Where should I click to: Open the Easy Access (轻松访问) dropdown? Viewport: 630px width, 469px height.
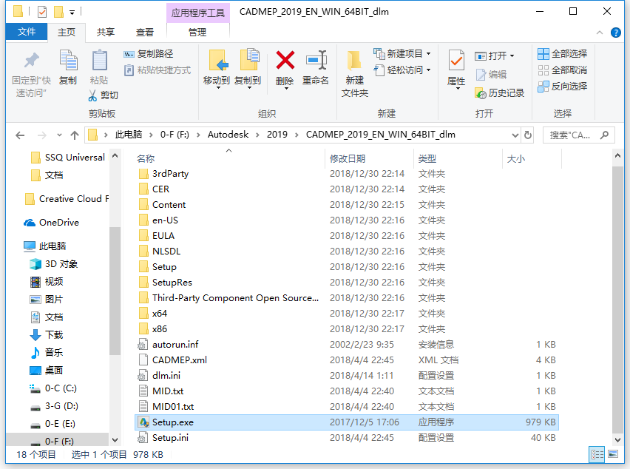(402, 70)
